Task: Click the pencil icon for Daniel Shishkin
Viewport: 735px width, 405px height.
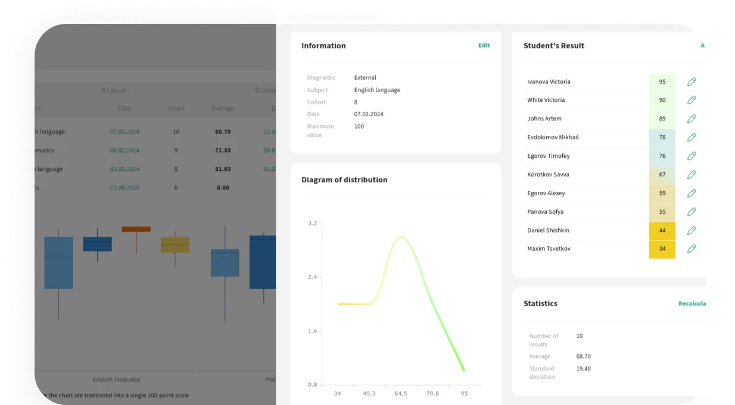Action: (691, 230)
